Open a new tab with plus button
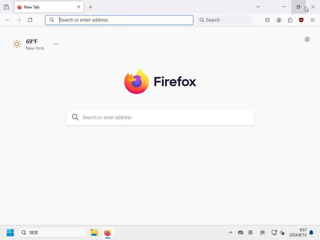 91,7
